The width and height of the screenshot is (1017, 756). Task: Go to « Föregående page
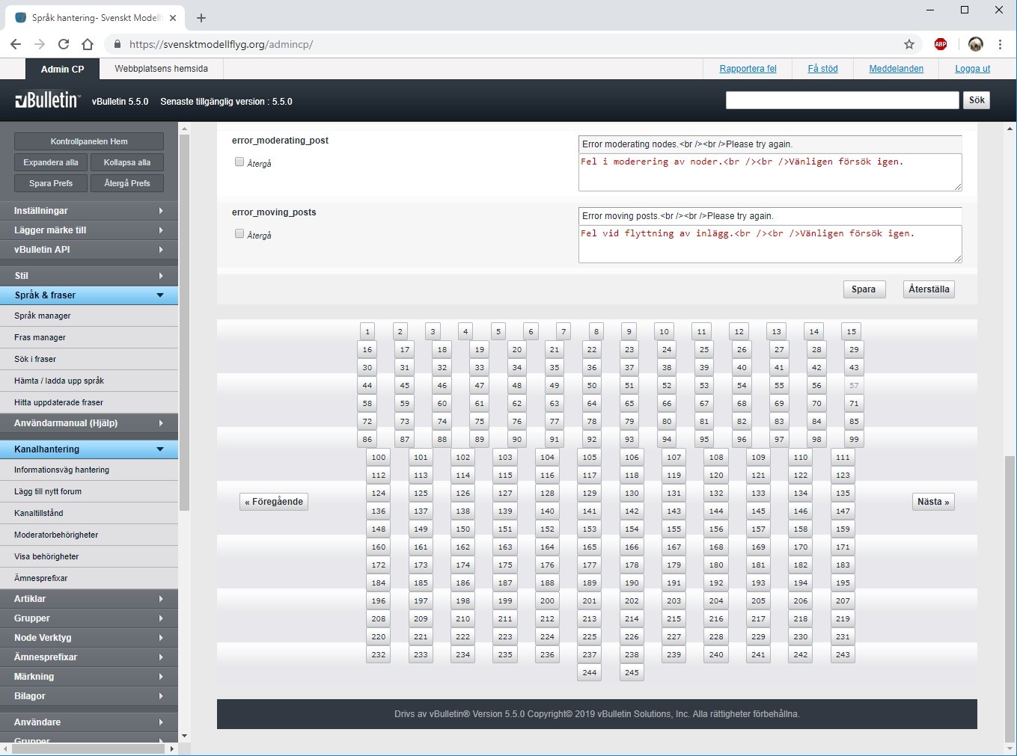pos(274,502)
